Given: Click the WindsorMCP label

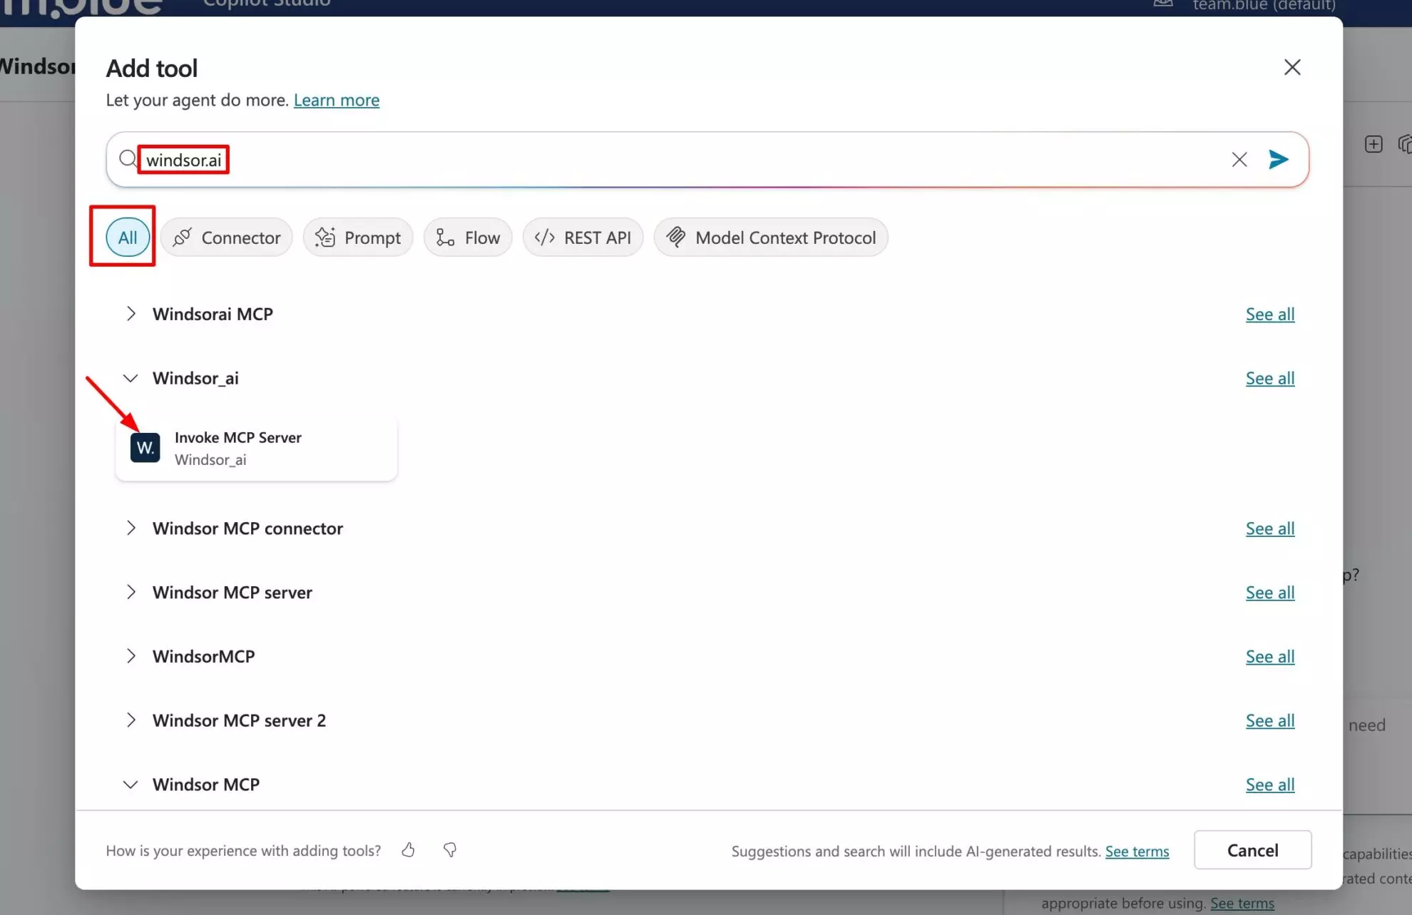Looking at the screenshot, I should 203,656.
